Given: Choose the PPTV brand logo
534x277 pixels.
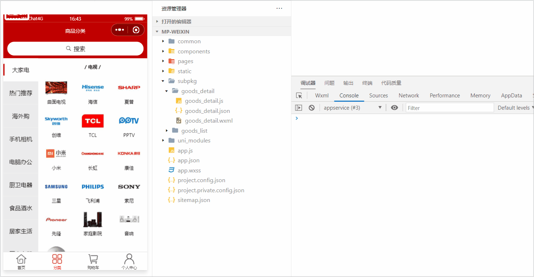Looking at the screenshot, I should 129,121.
